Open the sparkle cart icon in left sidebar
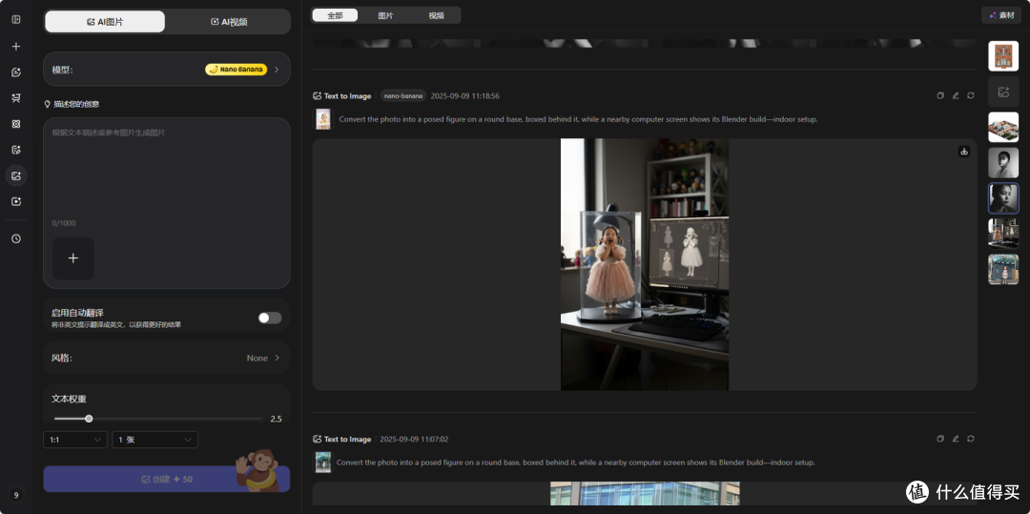Viewport: 1030px width, 514px height. tap(16, 98)
